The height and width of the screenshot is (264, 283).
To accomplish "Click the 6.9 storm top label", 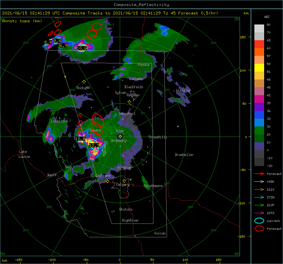I will coord(63,46).
